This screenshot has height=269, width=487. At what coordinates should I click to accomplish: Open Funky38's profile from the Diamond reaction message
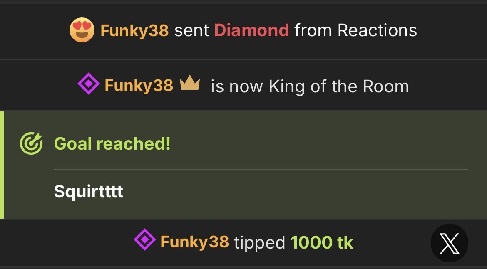point(134,30)
